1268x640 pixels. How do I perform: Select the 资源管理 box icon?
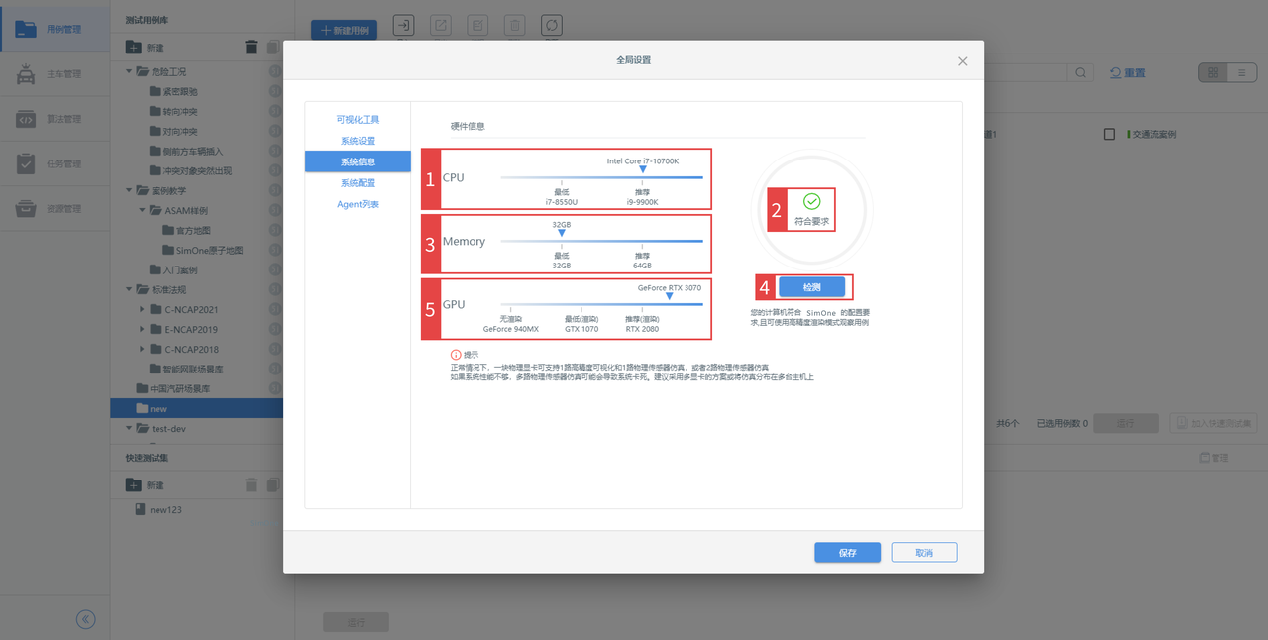(x=26, y=209)
